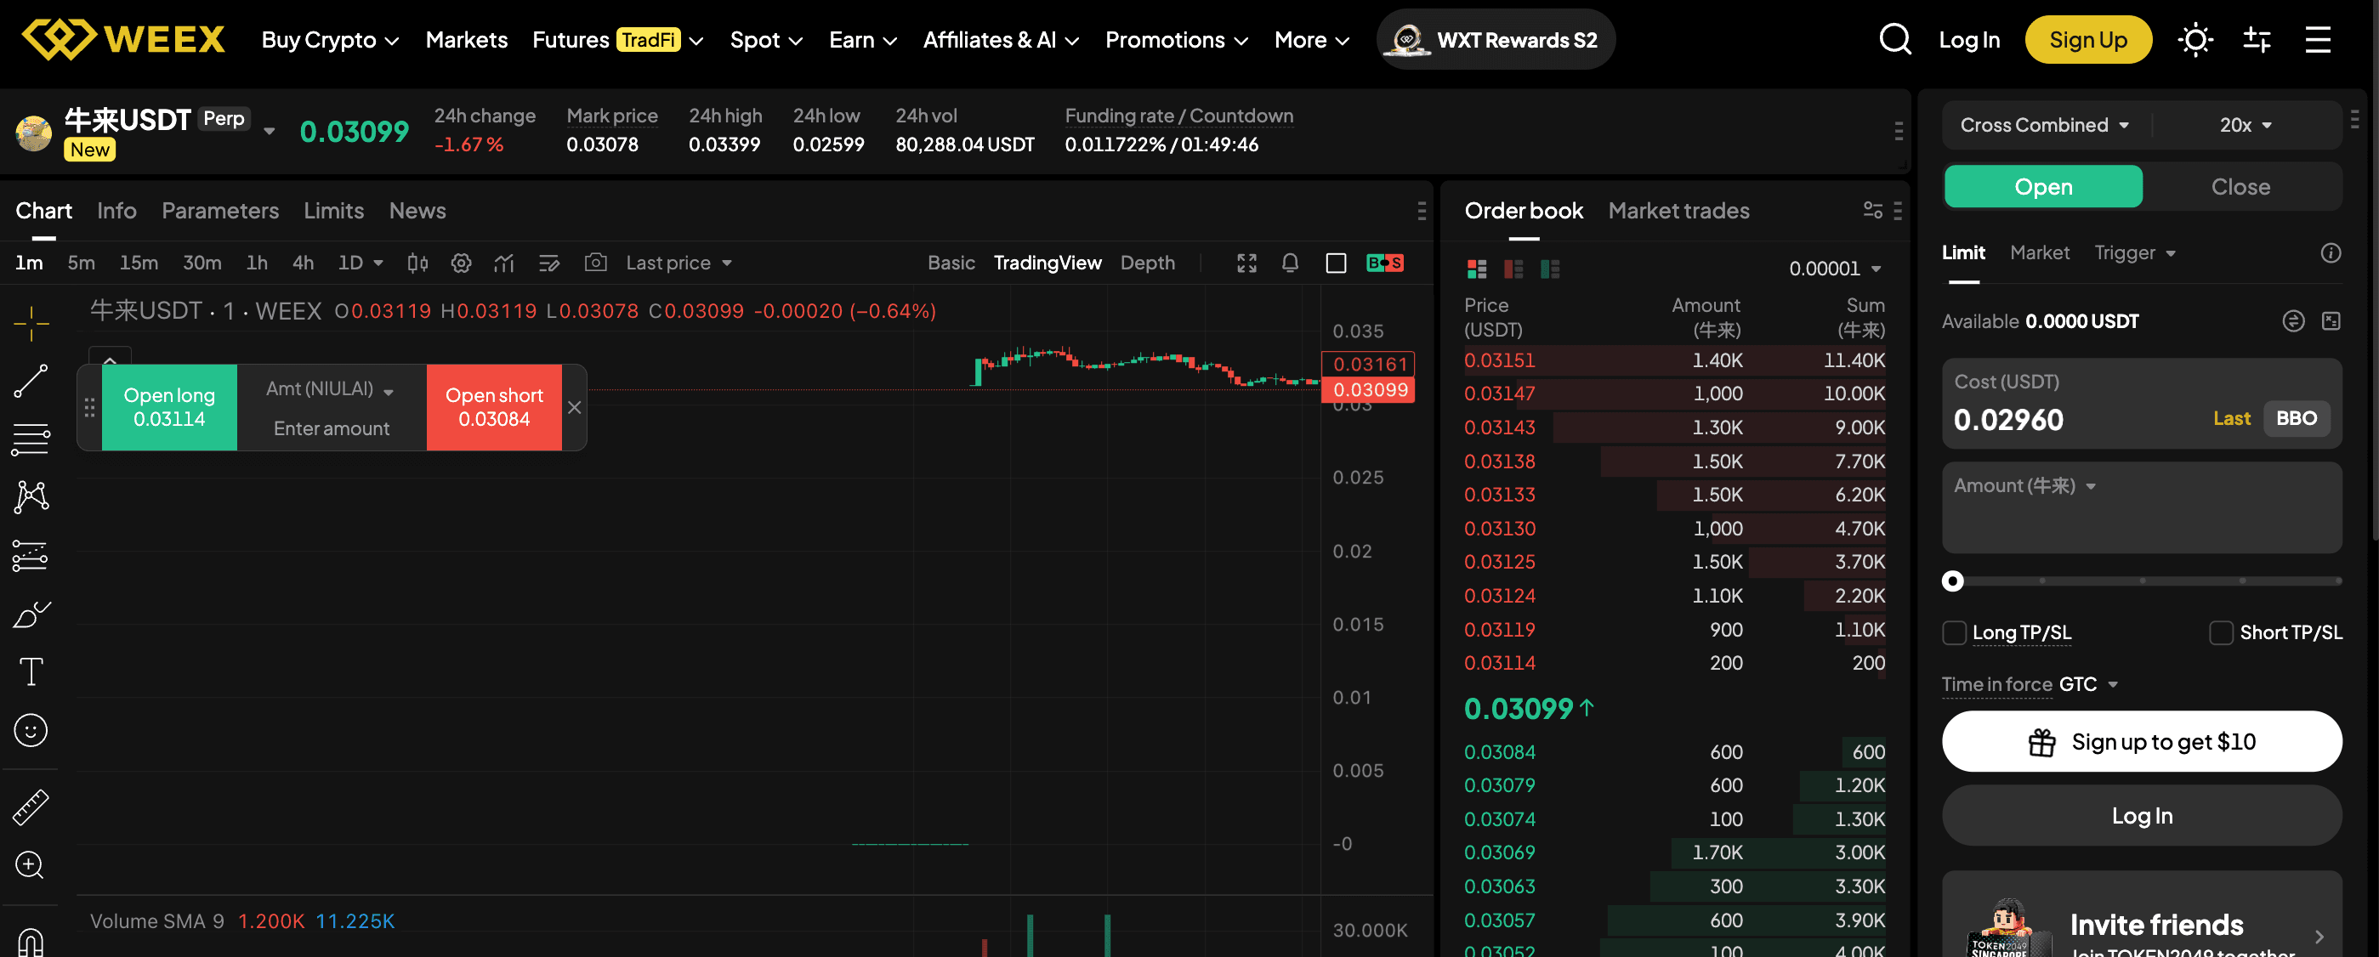Switch to Close position mode
The height and width of the screenshot is (957, 2379).
point(2240,186)
